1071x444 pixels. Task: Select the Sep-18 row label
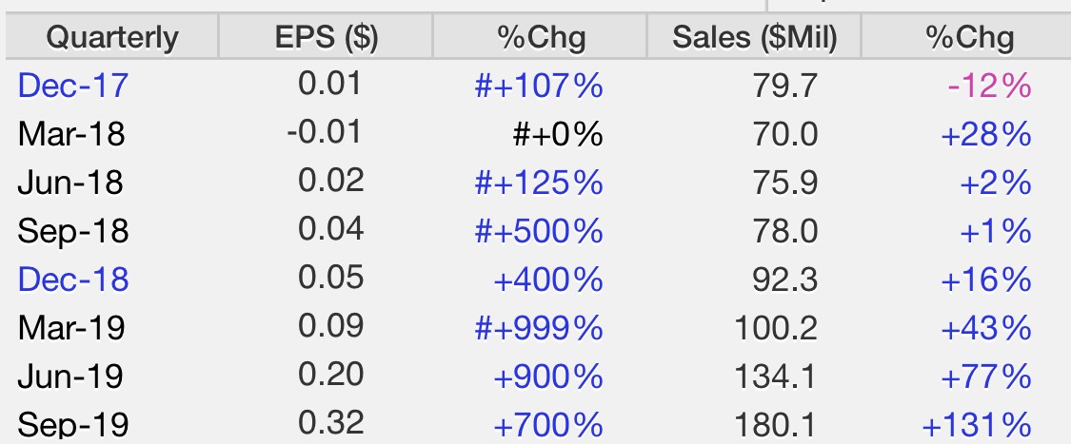[73, 231]
